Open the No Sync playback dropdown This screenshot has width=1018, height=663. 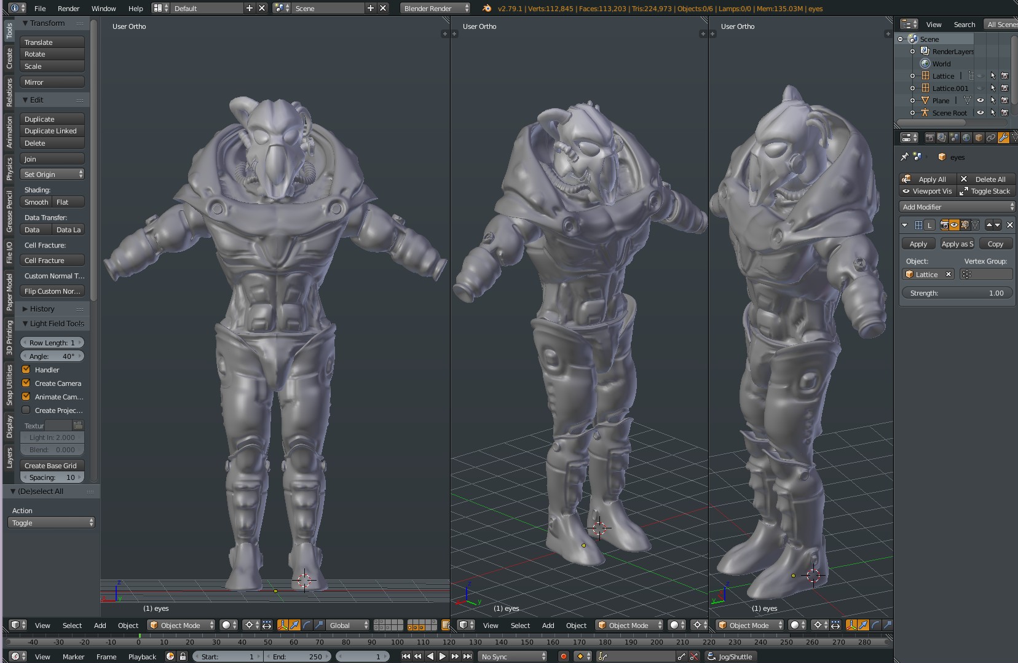tap(513, 656)
